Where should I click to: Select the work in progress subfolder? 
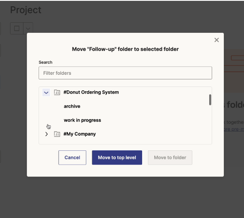[x=82, y=120]
